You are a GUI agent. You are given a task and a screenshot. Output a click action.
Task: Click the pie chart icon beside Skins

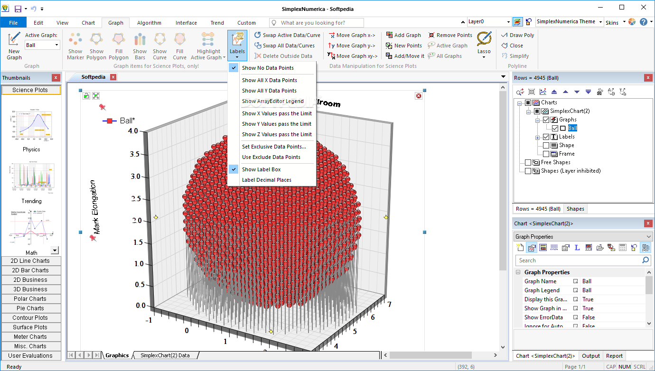click(632, 22)
